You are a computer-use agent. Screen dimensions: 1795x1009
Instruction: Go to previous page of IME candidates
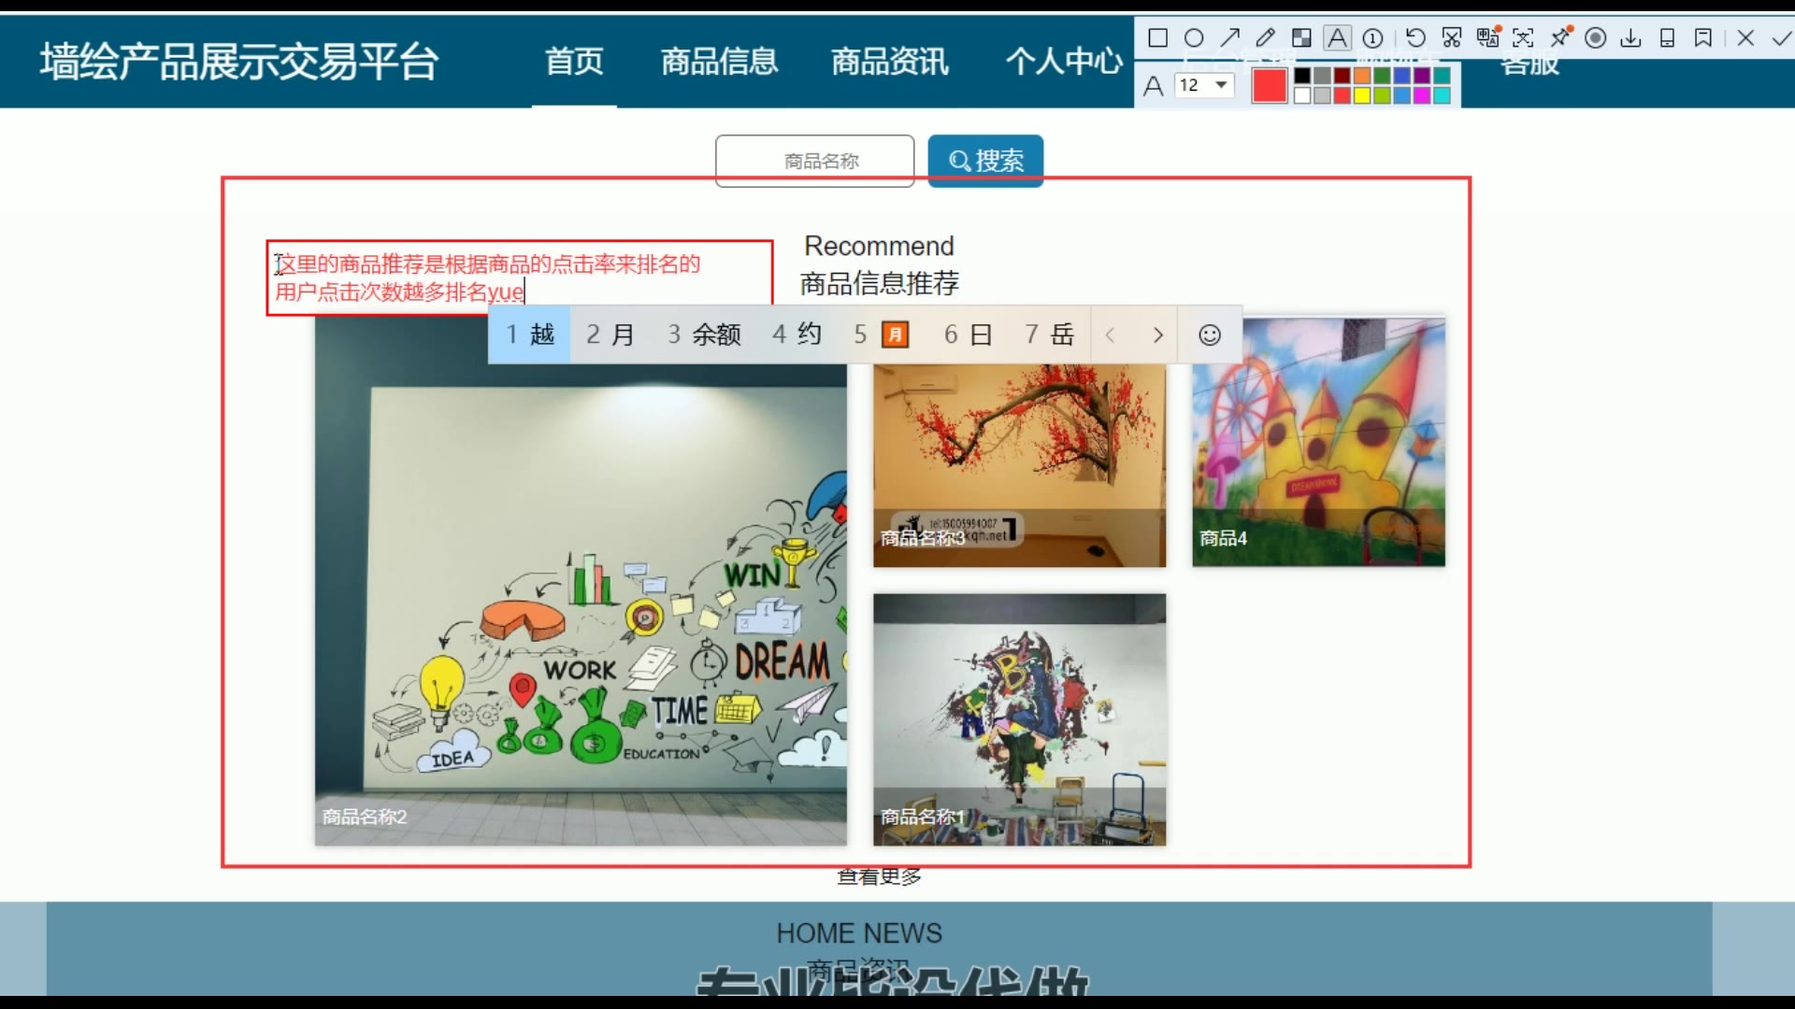[1110, 334]
